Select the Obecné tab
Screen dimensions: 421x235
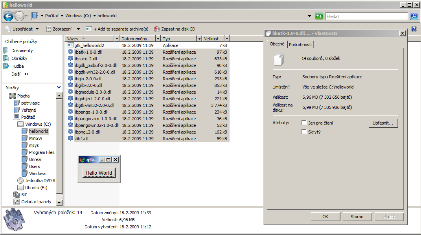coord(277,44)
